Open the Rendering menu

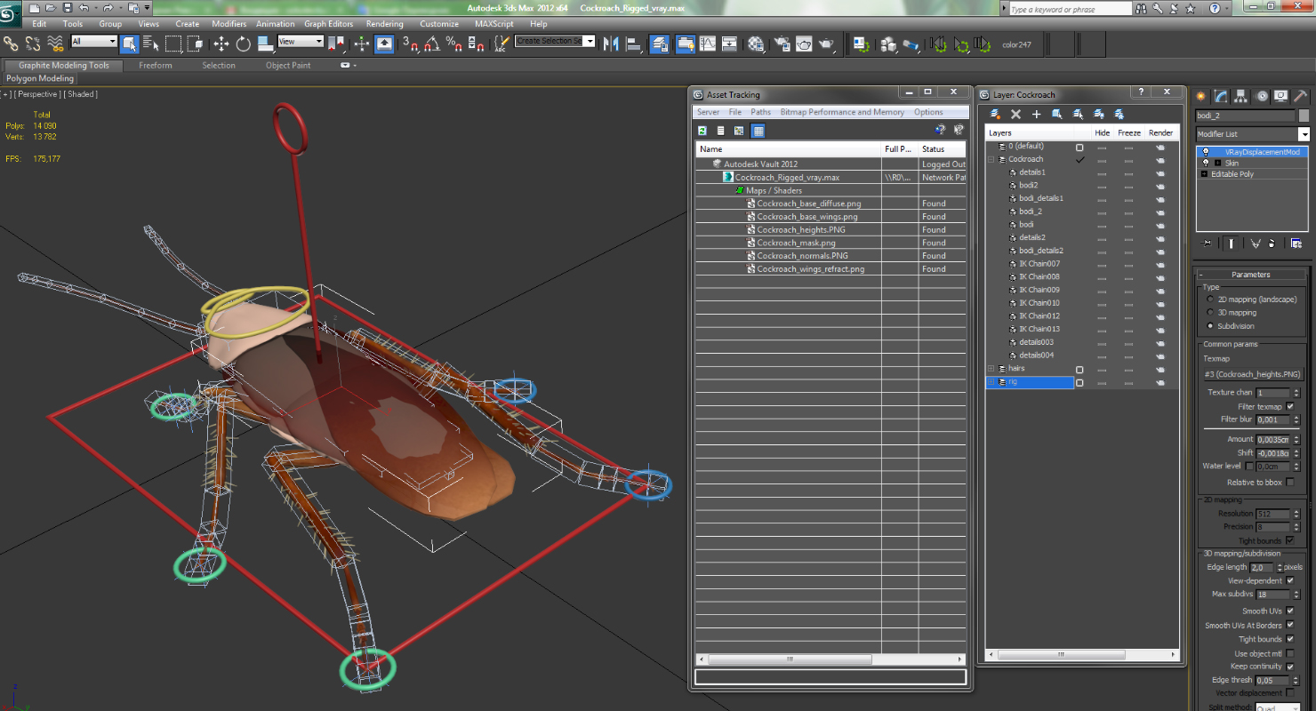point(384,24)
